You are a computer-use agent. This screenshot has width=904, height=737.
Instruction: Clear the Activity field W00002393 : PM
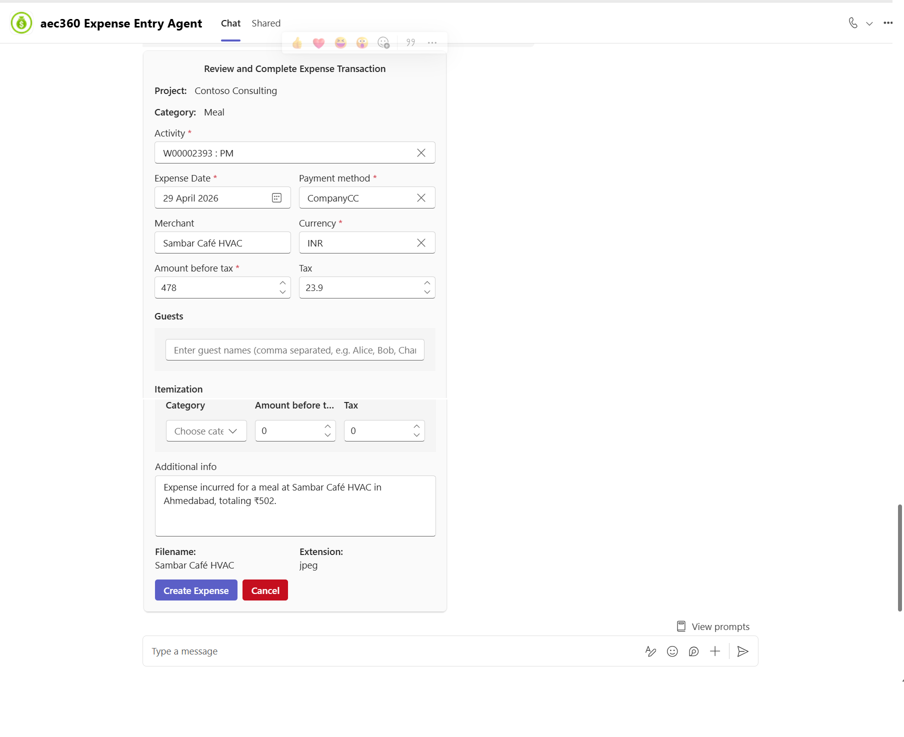421,153
